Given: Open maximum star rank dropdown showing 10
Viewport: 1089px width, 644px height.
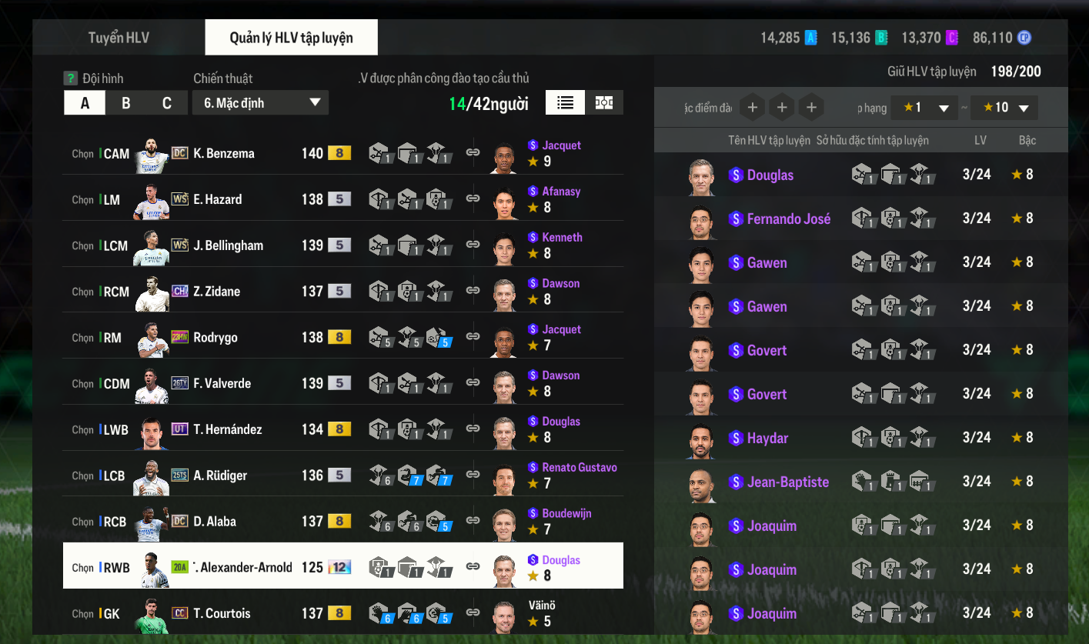Looking at the screenshot, I should point(1004,108).
